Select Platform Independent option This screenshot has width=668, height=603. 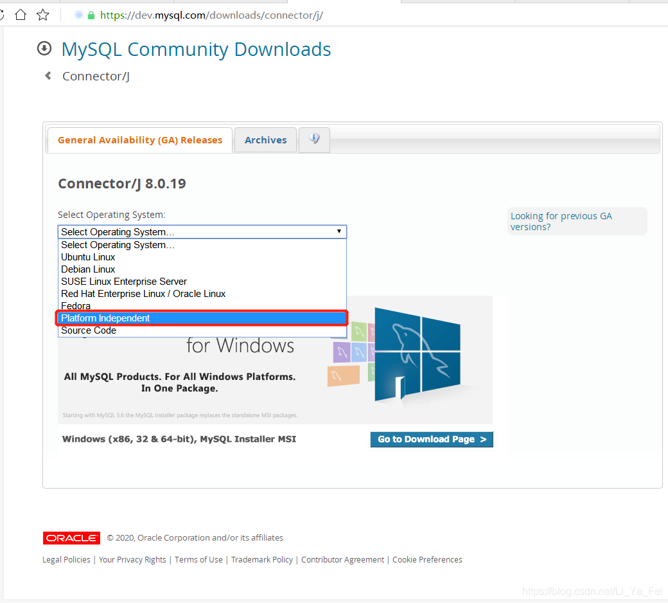click(202, 318)
